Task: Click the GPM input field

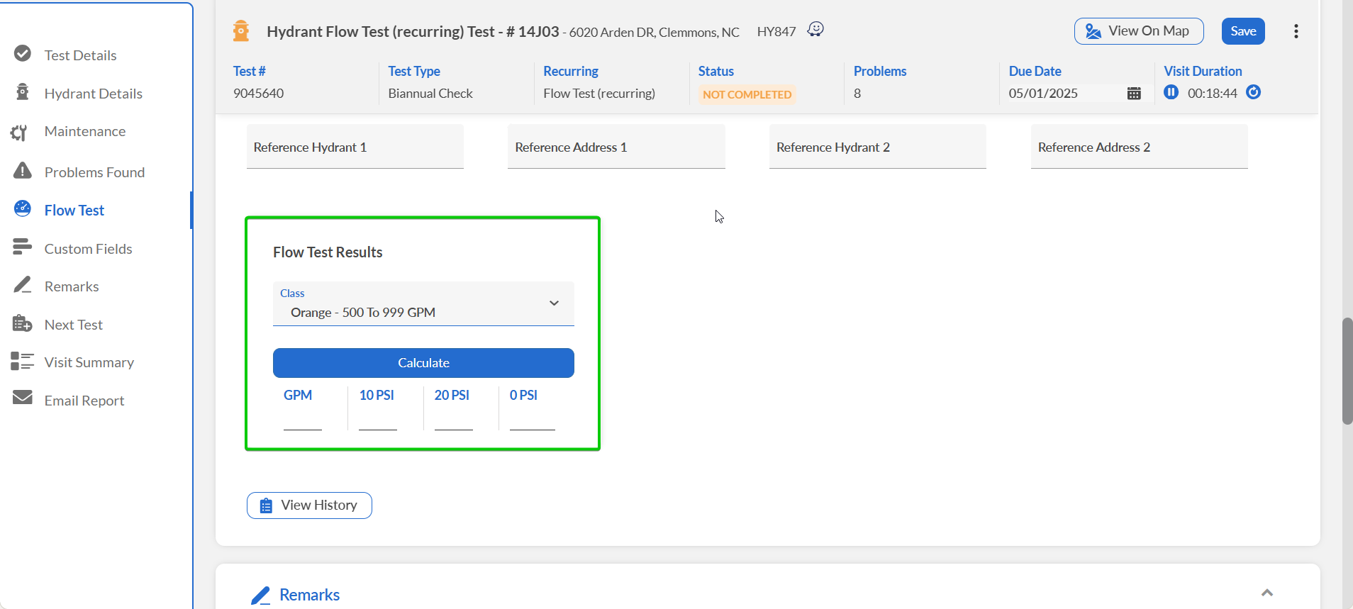Action: [303, 420]
